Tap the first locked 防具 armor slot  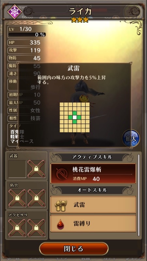tap(17, 198)
